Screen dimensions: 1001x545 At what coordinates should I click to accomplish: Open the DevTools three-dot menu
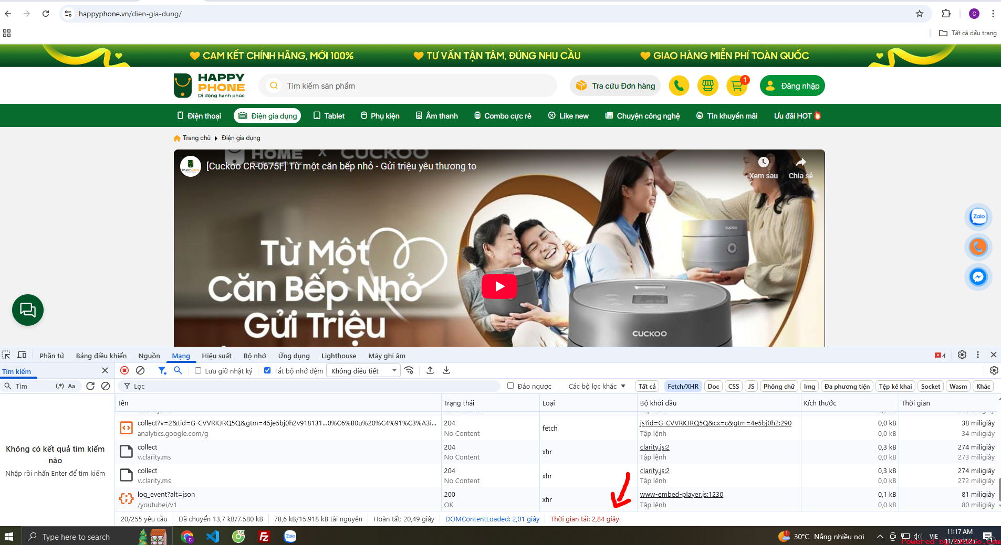[978, 355]
